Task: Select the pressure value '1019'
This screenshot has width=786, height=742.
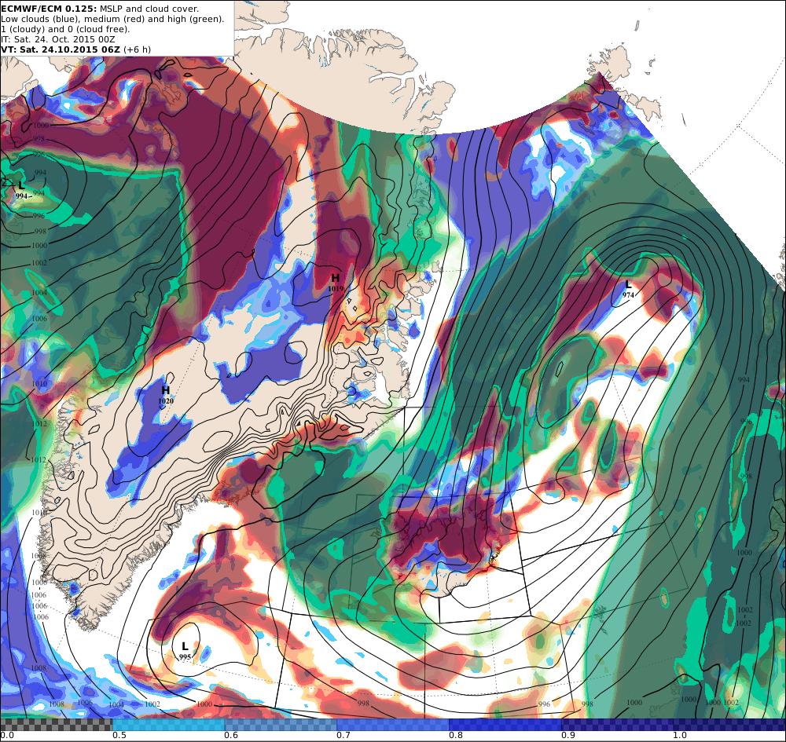Action: [x=336, y=289]
